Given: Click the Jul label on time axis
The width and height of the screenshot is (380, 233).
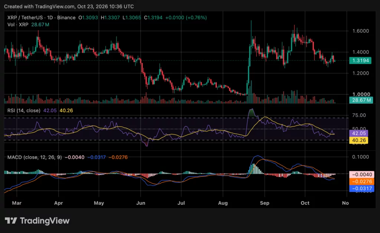Looking at the screenshot, I should coord(181,203).
